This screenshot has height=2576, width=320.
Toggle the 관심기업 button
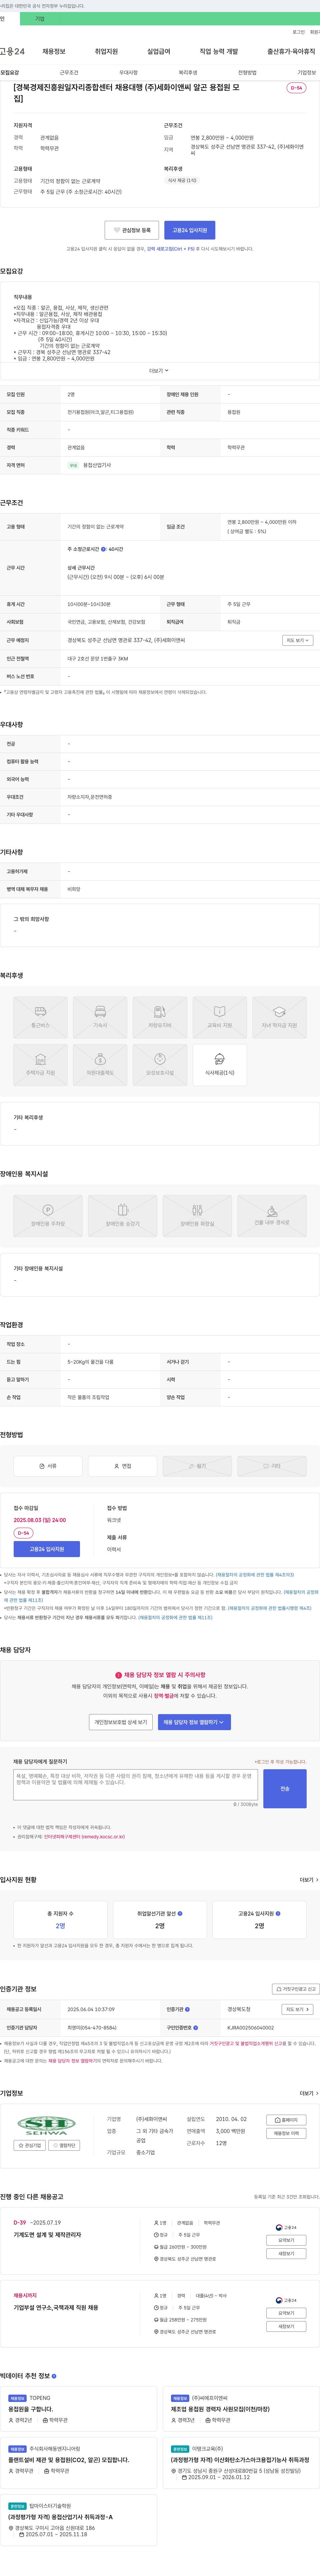pyautogui.click(x=30, y=2145)
